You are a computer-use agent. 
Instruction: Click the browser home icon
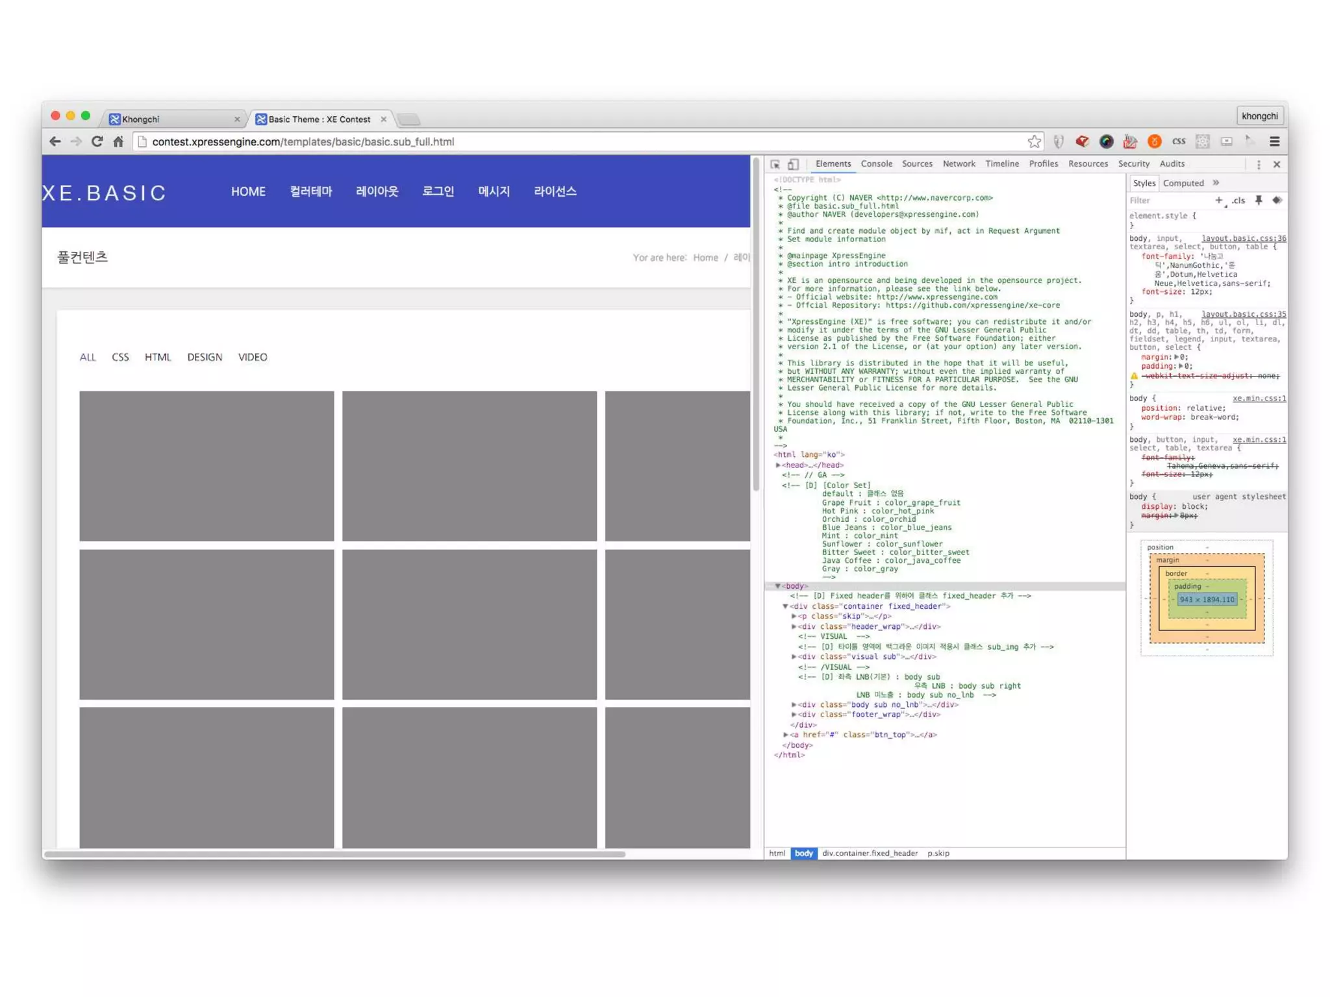[x=118, y=142]
